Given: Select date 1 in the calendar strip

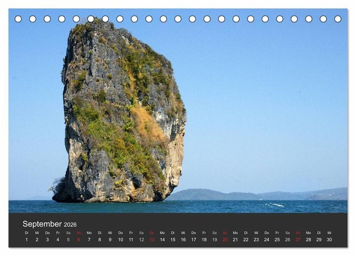Looking at the screenshot, I should (x=26, y=240).
